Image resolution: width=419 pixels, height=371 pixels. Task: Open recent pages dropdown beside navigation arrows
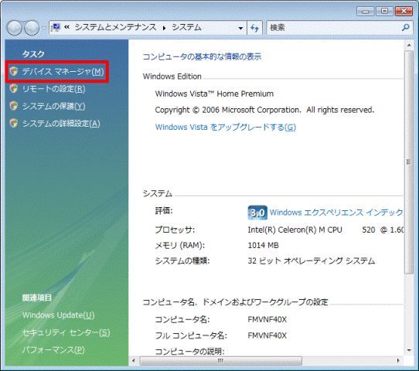coord(44,28)
